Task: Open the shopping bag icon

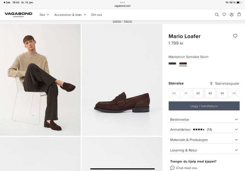Action: [239, 14]
